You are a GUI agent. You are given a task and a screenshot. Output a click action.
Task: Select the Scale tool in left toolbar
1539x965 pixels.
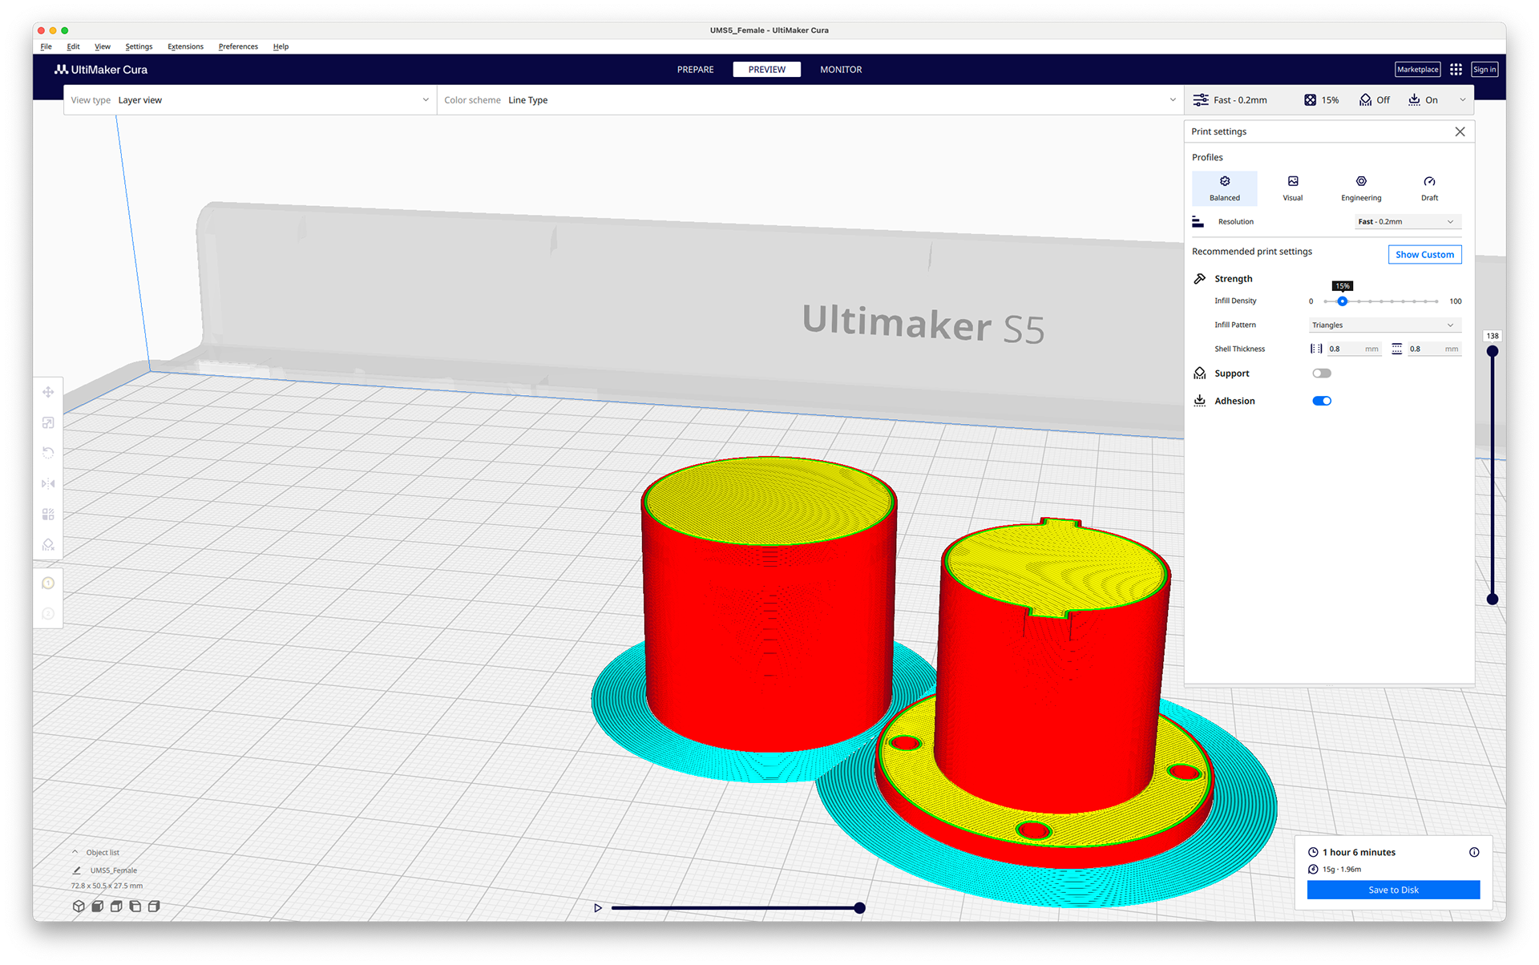click(x=48, y=422)
